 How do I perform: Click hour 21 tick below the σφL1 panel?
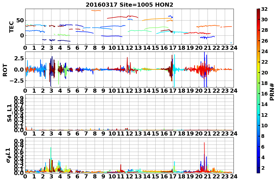(208, 176)
